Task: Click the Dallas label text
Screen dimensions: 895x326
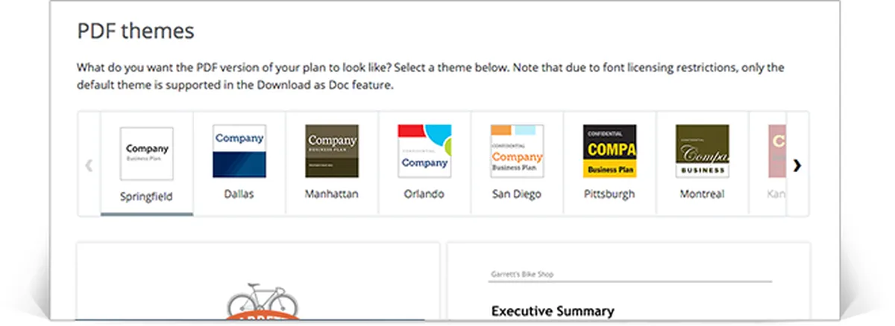Action: (x=239, y=194)
